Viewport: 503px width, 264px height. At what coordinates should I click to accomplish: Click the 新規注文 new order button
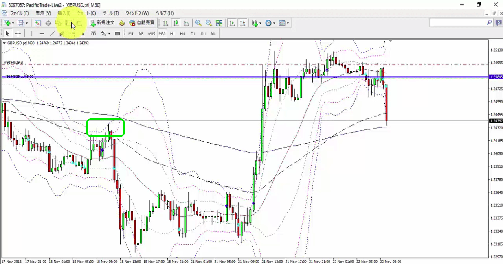[x=103, y=23]
